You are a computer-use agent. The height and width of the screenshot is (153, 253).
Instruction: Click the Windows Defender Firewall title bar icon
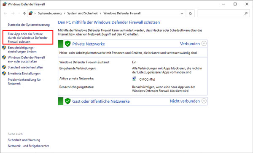point(4,4)
